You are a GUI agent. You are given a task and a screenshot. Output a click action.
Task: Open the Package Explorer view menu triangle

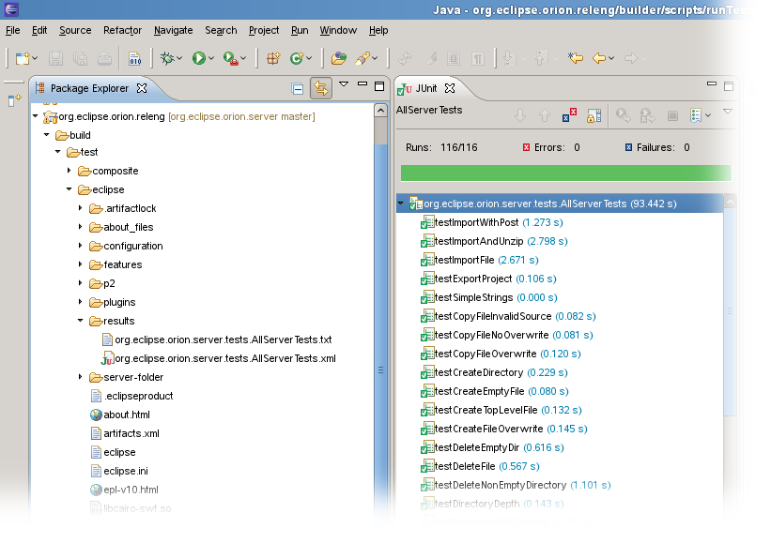point(344,84)
